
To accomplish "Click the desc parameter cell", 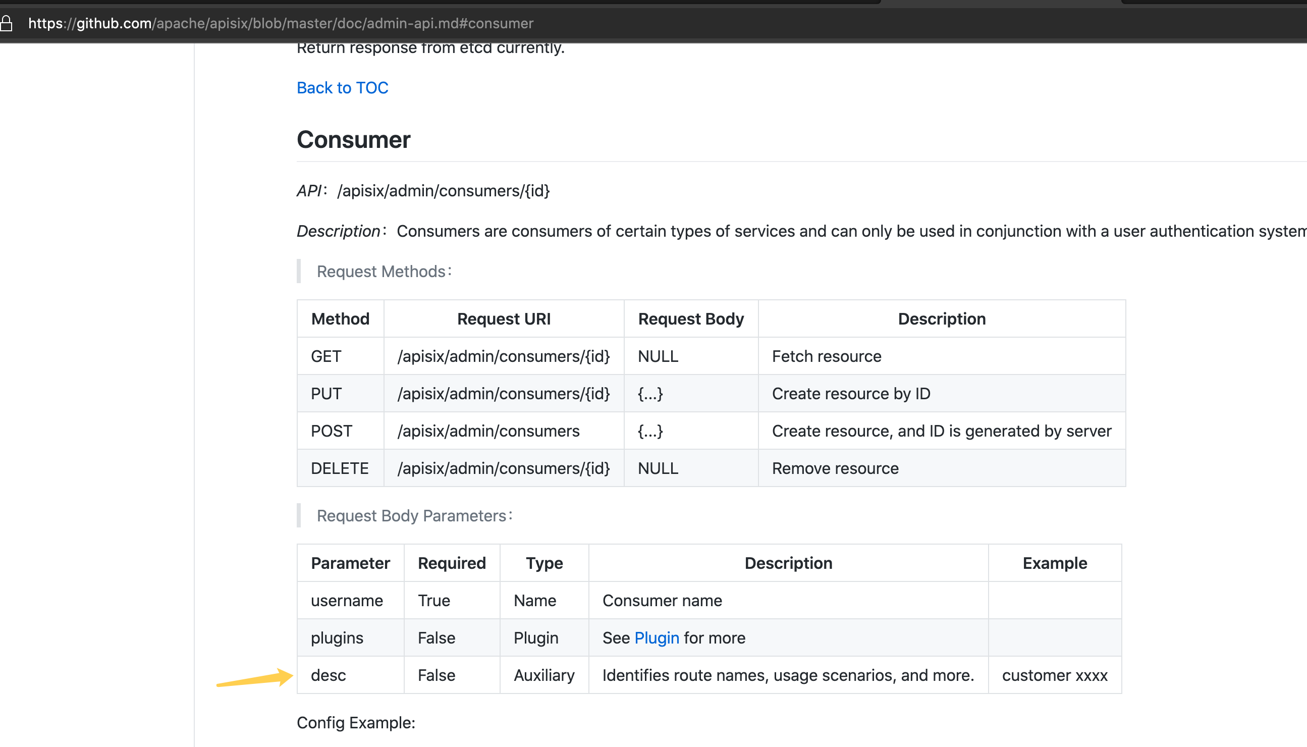I will pyautogui.click(x=329, y=675).
